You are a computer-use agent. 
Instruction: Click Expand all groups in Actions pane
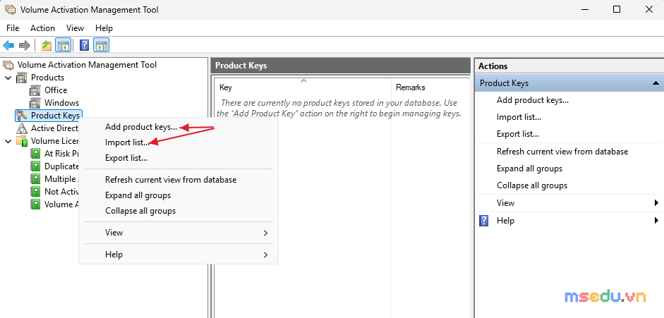(x=529, y=169)
